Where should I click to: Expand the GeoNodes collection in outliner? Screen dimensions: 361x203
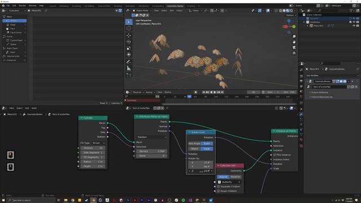point(304,22)
